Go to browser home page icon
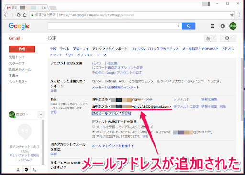The width and height of the screenshot is (245, 175). click(x=25, y=15)
